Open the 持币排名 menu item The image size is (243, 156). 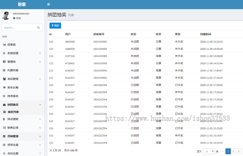click(22, 96)
